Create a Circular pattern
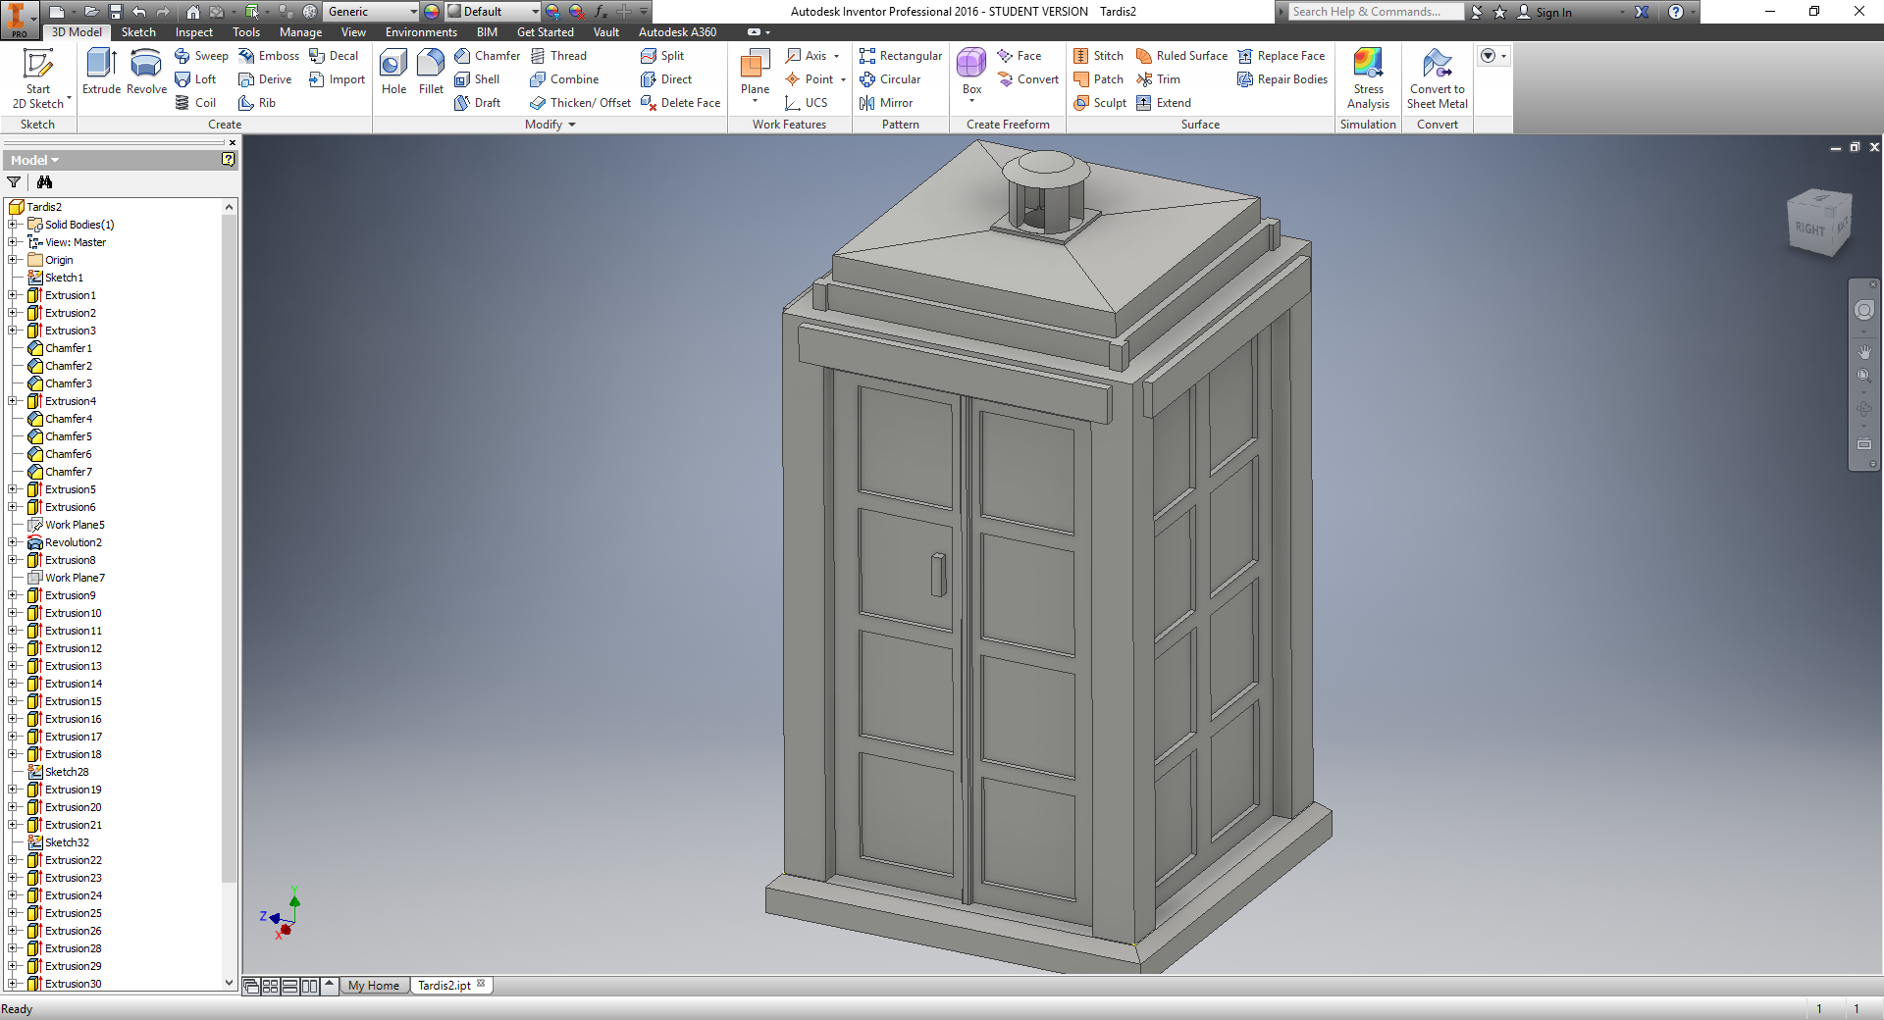Image resolution: width=1884 pixels, height=1020 pixels. [890, 79]
